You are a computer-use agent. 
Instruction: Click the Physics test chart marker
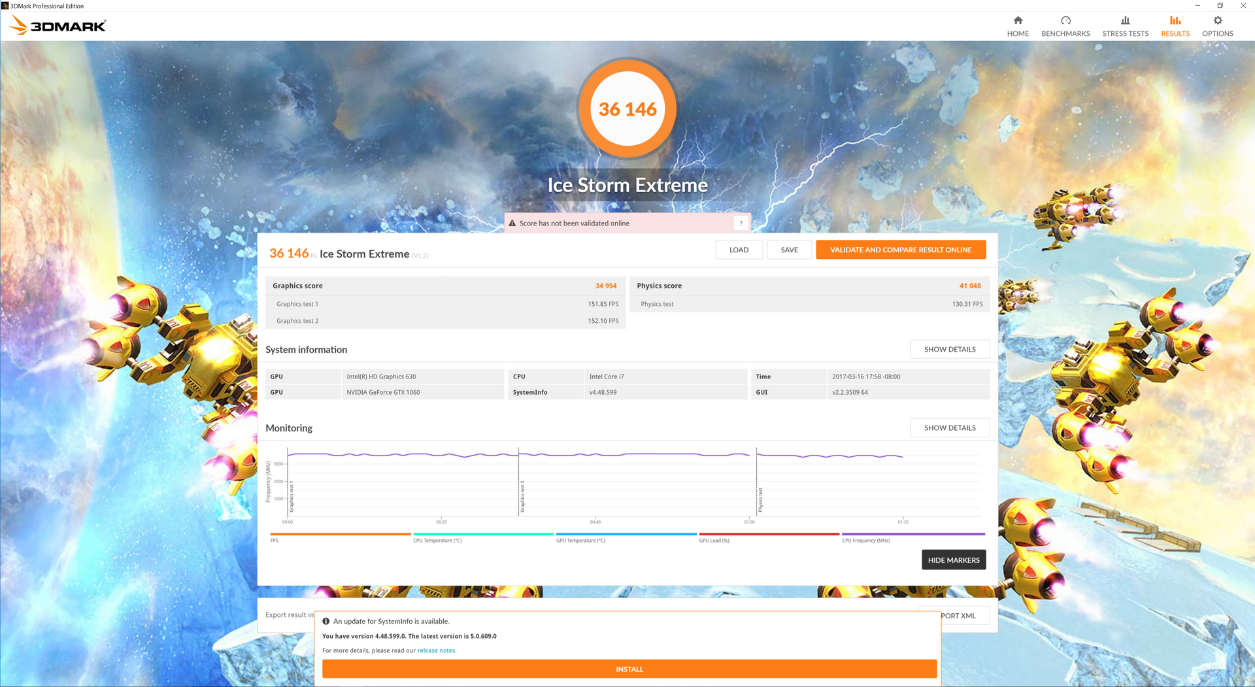760,500
